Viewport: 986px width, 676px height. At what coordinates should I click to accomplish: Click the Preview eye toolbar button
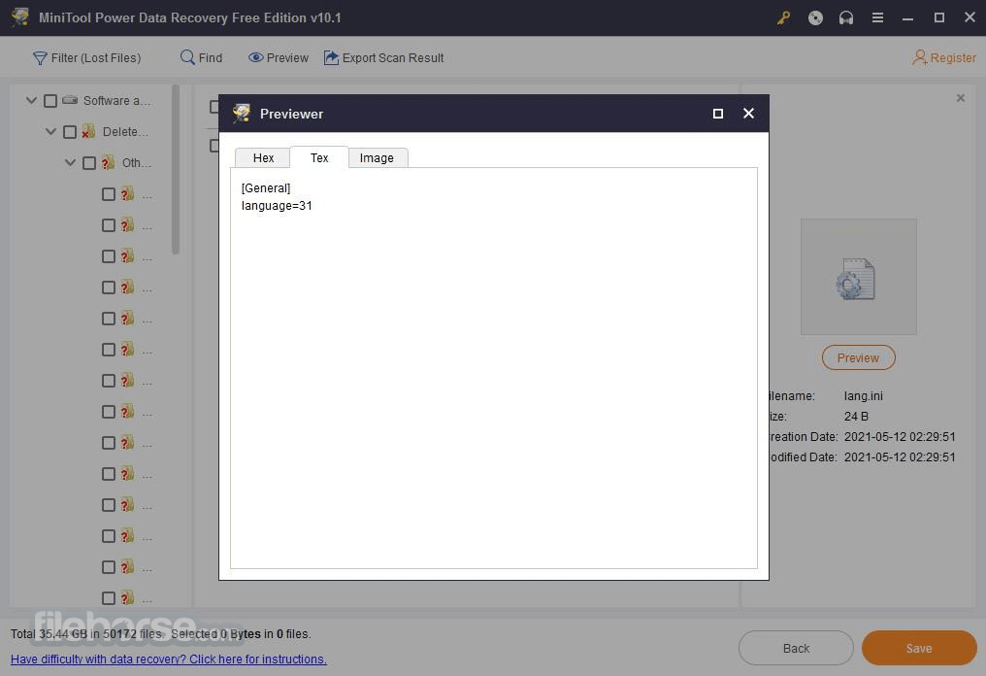[x=279, y=58]
